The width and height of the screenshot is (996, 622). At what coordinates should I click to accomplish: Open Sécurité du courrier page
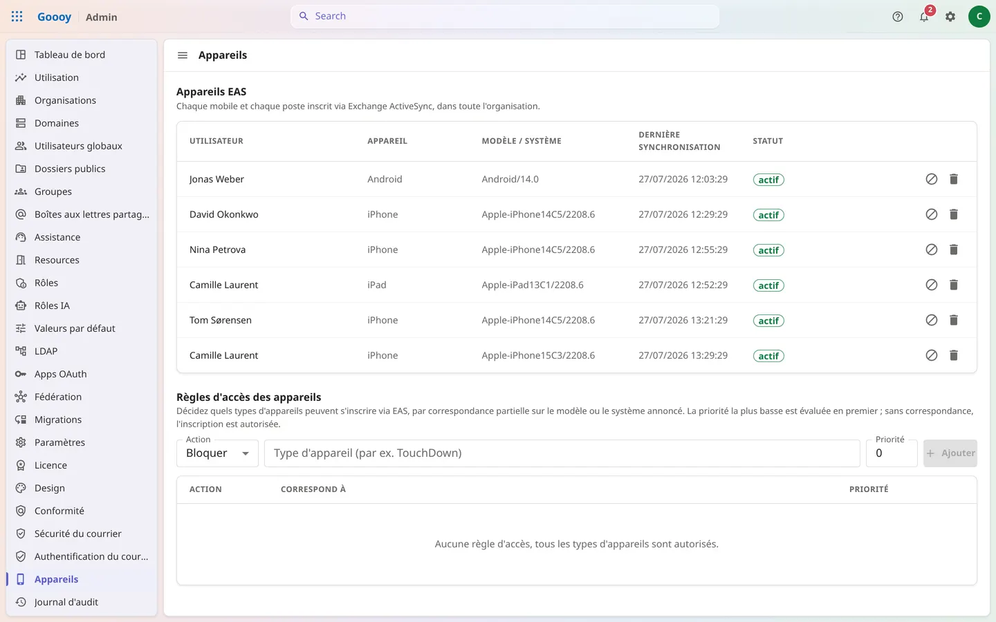click(x=82, y=534)
